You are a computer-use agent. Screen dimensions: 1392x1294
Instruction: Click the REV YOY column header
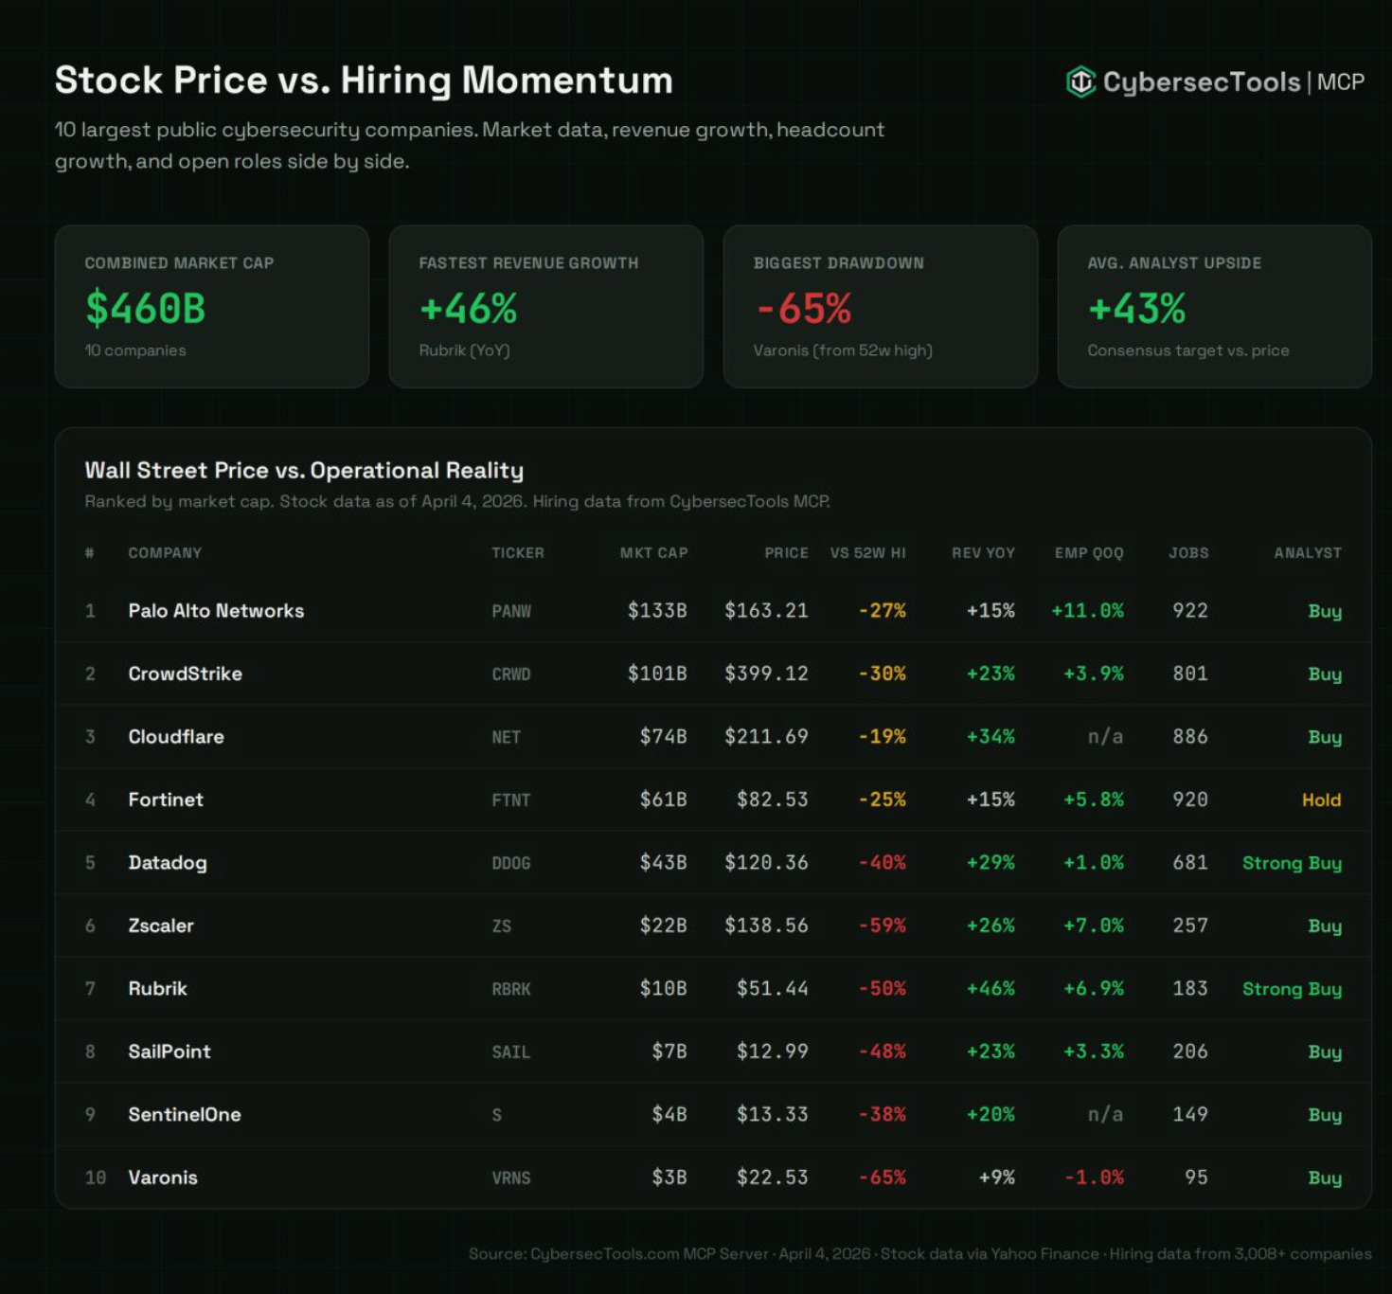tap(983, 552)
